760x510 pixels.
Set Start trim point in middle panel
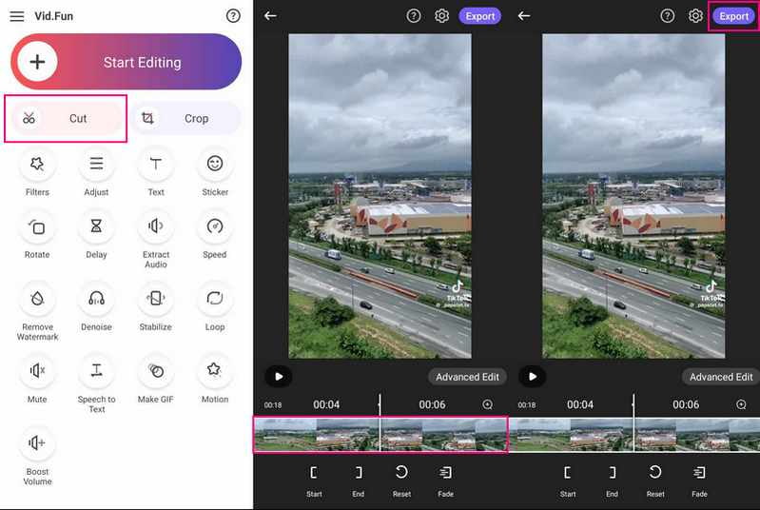pos(314,473)
